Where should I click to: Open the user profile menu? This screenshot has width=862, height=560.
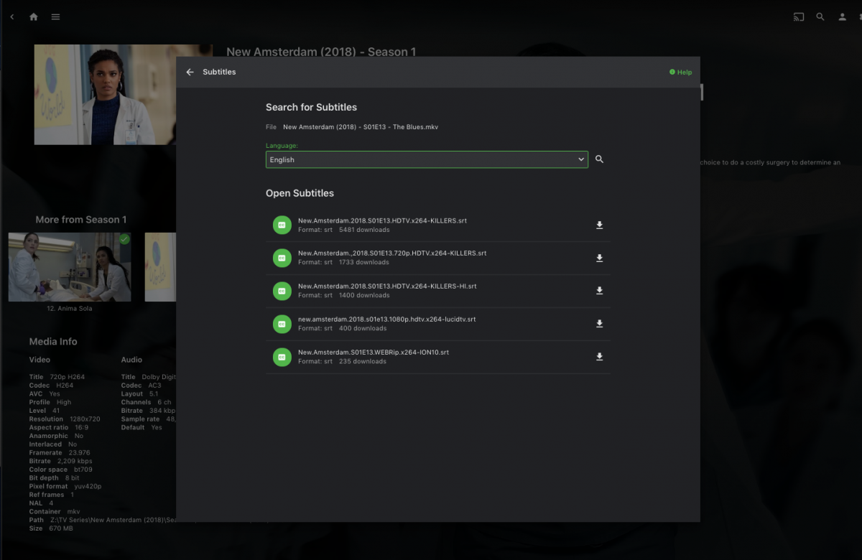(x=842, y=17)
